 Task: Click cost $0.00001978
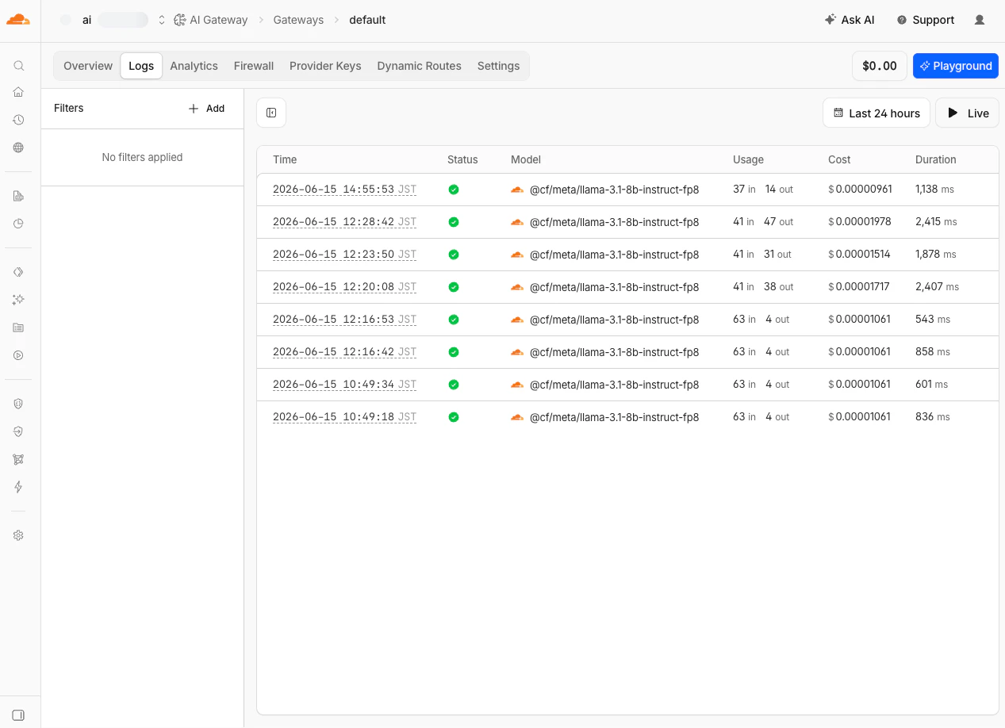860,222
